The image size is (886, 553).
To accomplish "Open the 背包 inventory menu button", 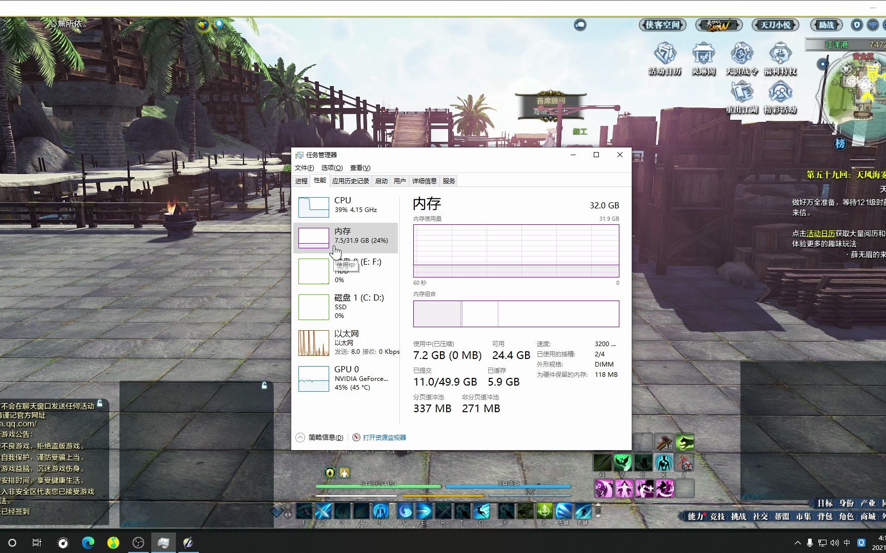I will [824, 517].
